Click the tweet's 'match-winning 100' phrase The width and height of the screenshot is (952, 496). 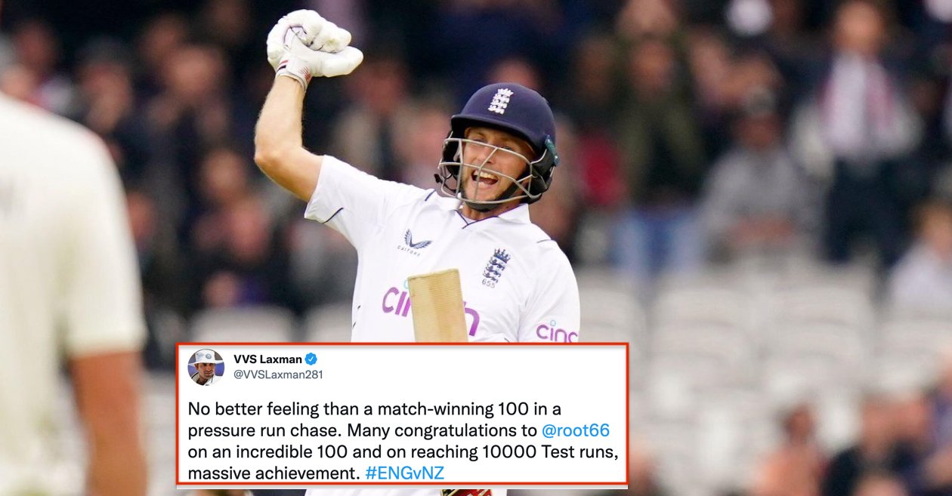[456, 410]
